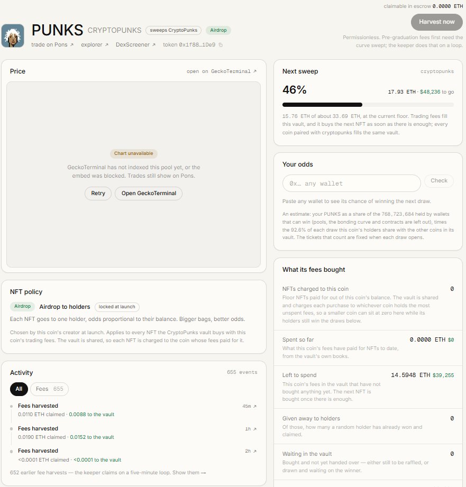The height and width of the screenshot is (487, 466).
Task: Click the <0.0001 to the vault amount
Action: point(97,460)
